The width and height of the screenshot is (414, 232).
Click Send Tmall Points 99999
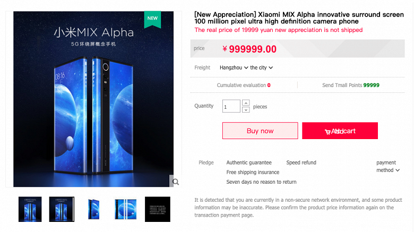pyautogui.click(x=351, y=85)
